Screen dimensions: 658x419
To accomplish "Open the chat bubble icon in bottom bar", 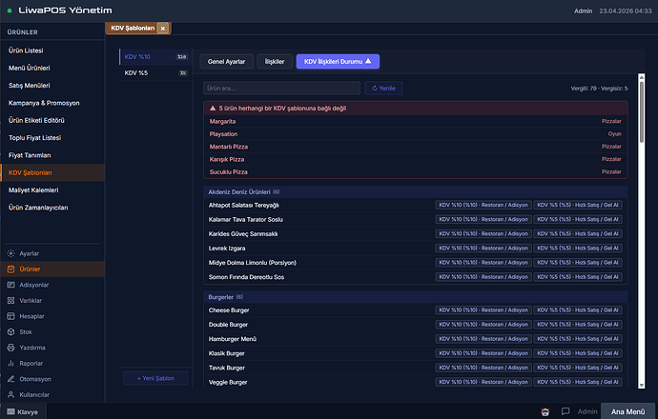I will click(x=565, y=411).
